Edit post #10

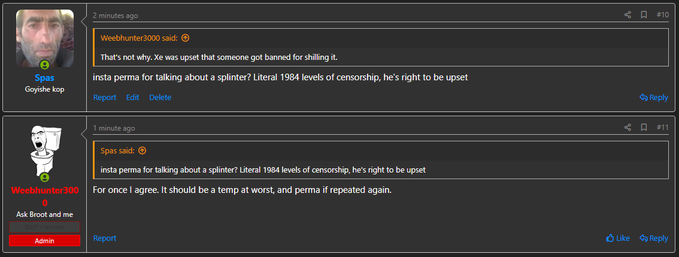(132, 97)
